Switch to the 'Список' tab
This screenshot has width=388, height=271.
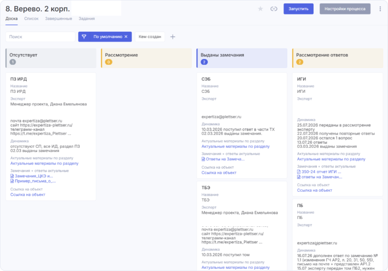[31, 19]
